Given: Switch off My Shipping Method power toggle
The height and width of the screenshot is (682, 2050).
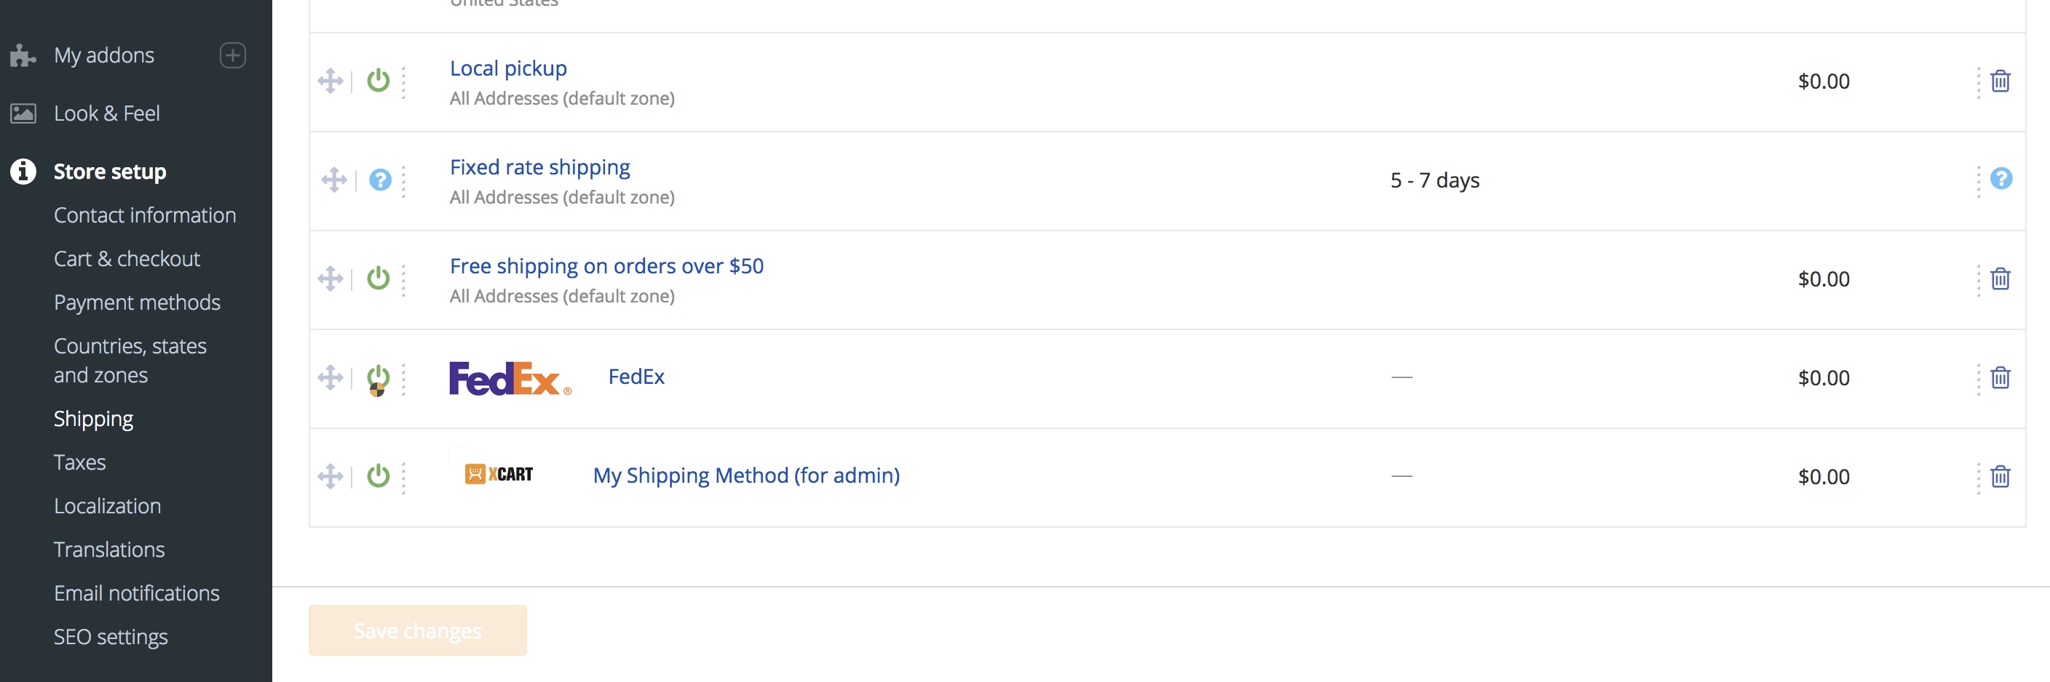Looking at the screenshot, I should click(x=378, y=476).
